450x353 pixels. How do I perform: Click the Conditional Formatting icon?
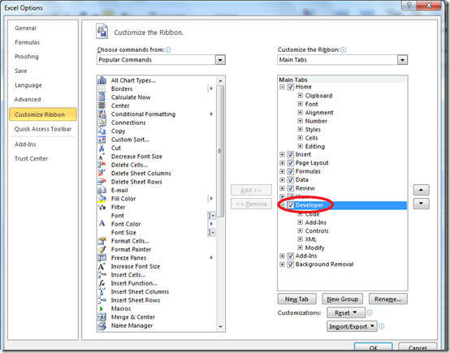coord(102,114)
